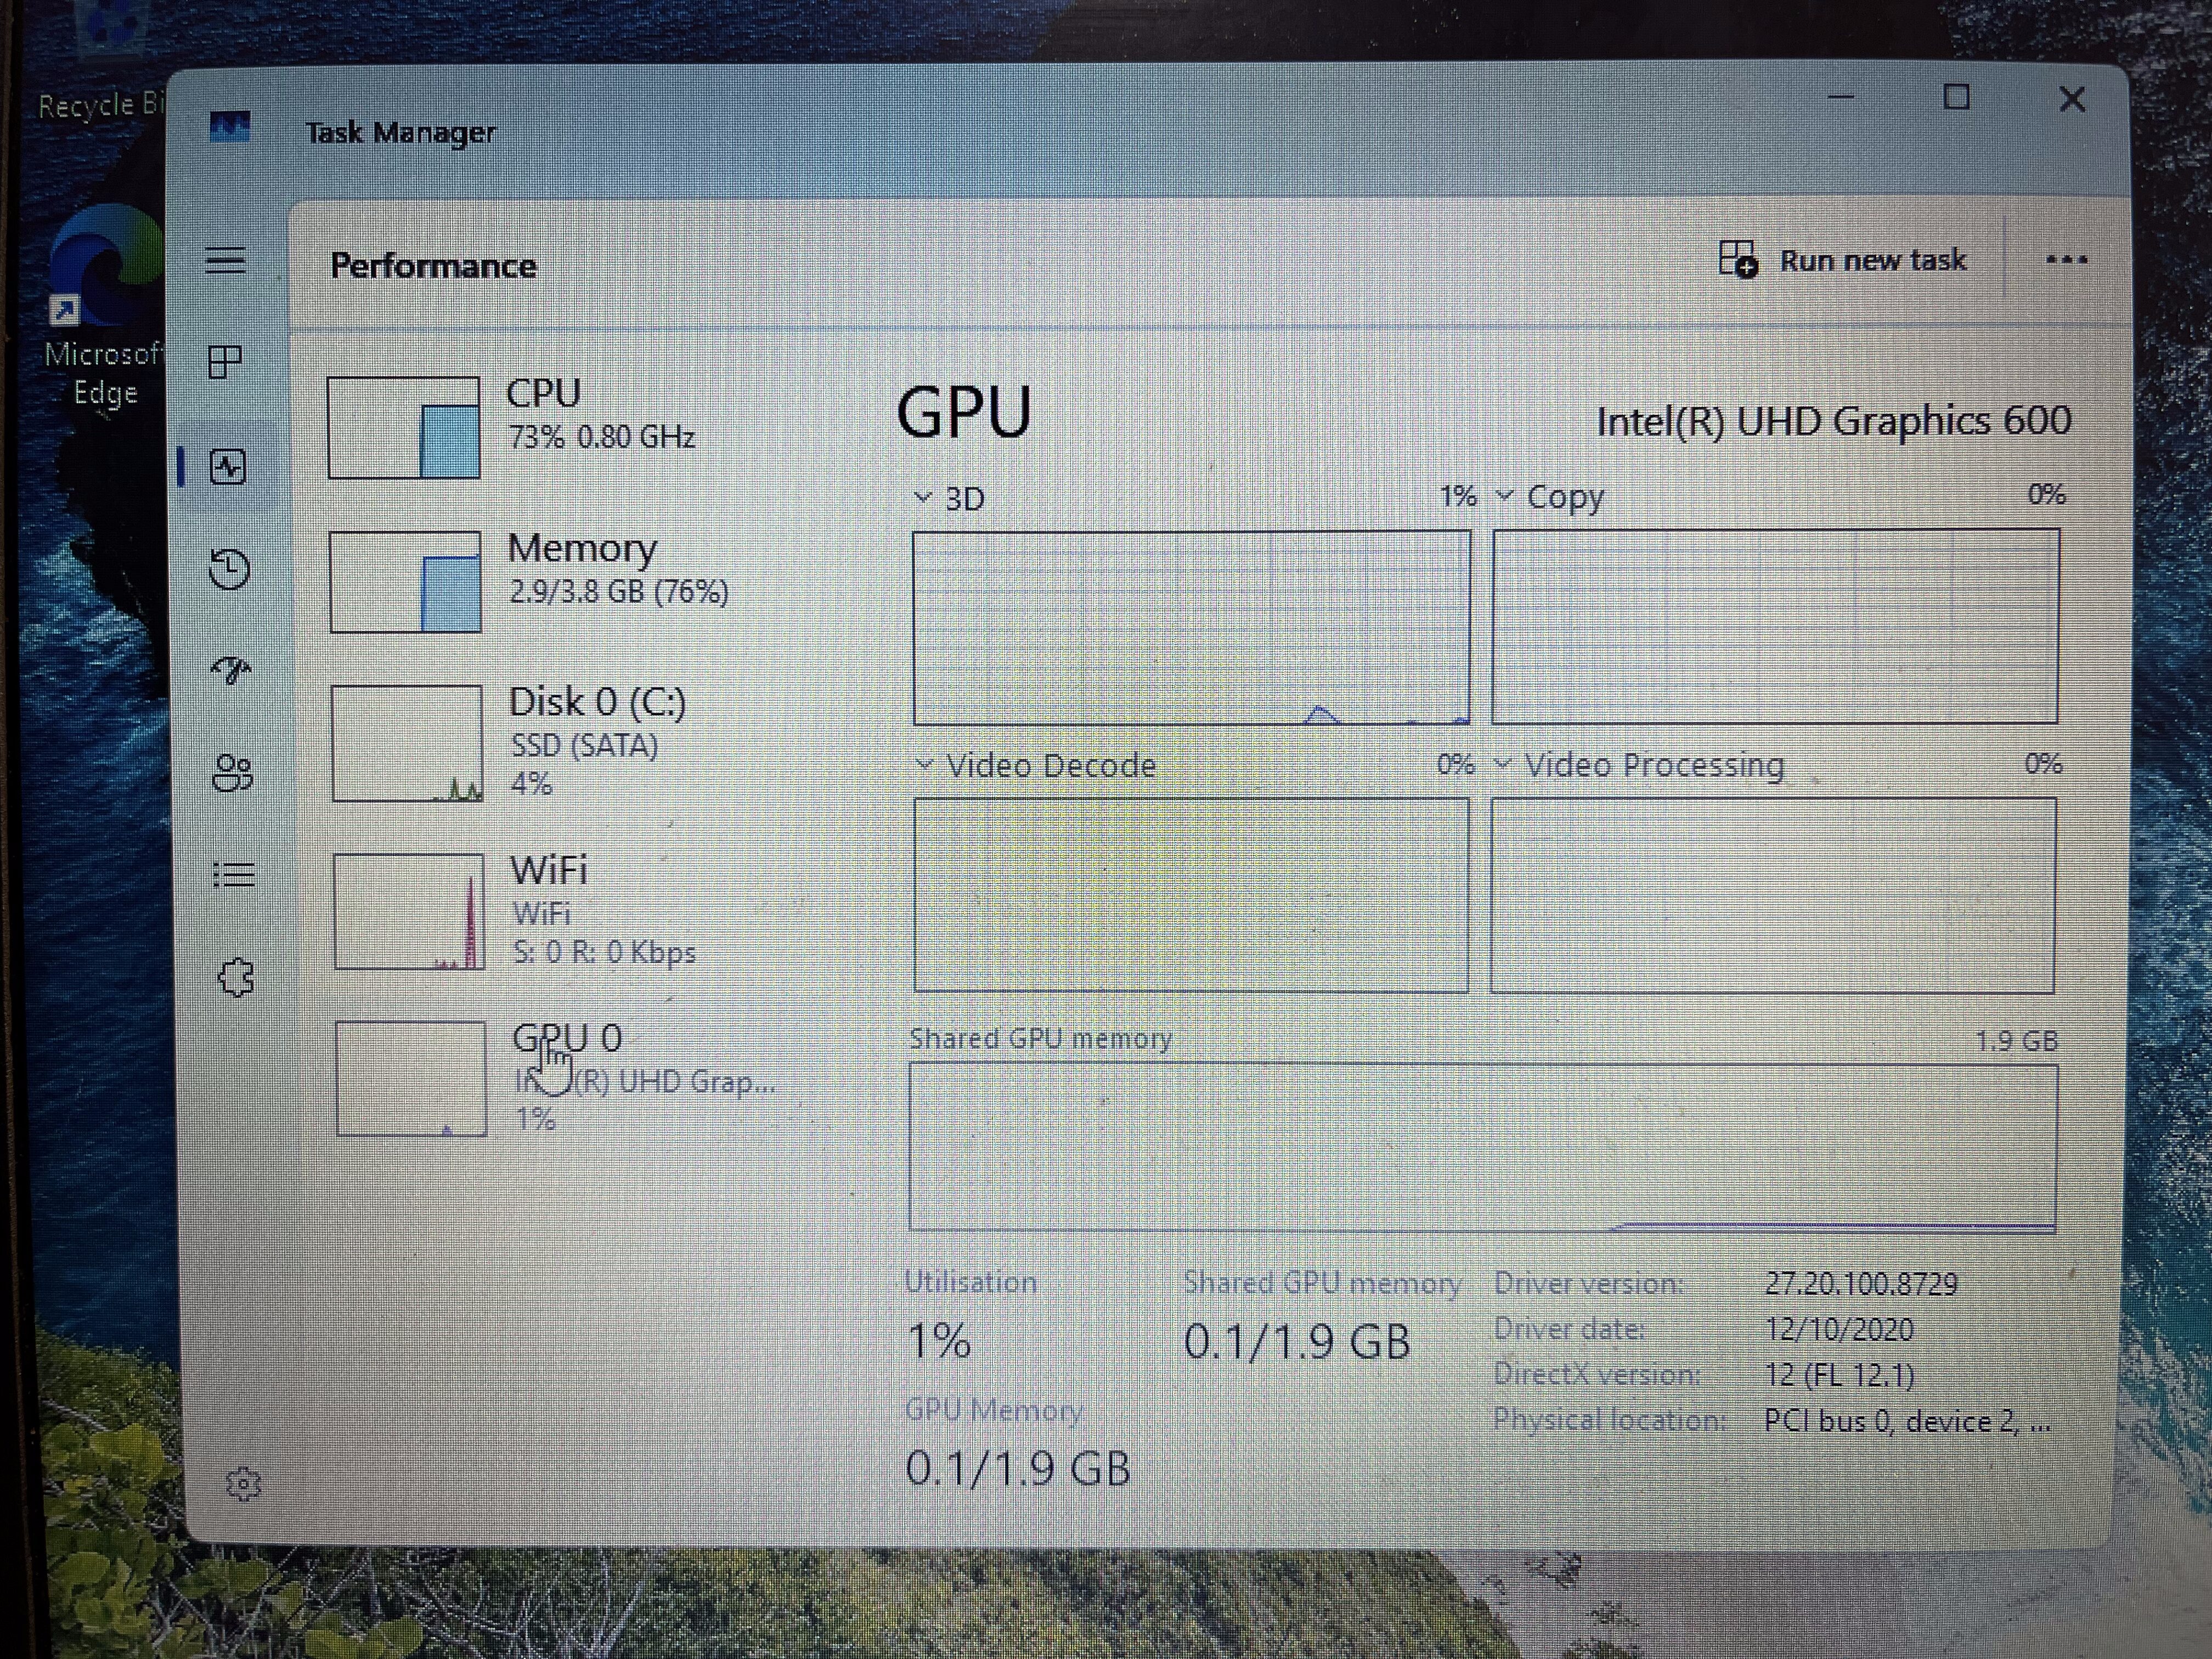Viewport: 2212px width, 1659px height.
Task: Open the hamburger navigation menu
Action: point(225,261)
